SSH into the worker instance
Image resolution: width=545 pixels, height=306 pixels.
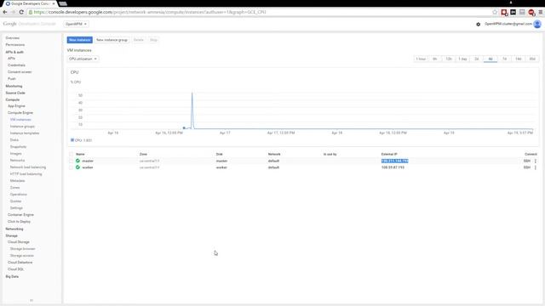coord(527,167)
